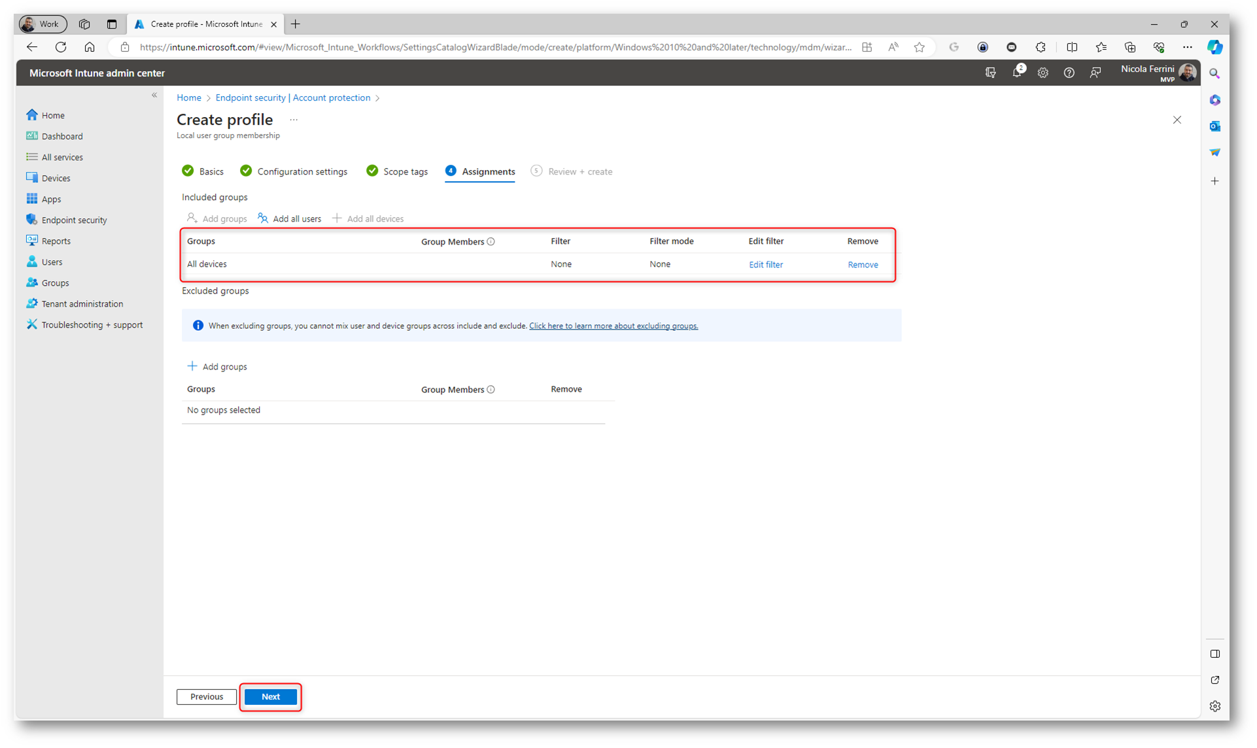Click Add all users
The width and height of the screenshot is (1257, 748).
pyautogui.click(x=290, y=219)
